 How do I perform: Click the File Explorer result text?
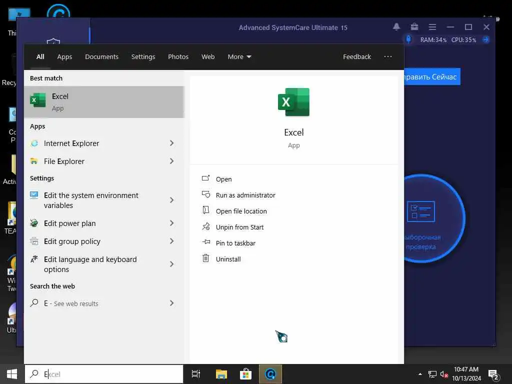click(x=64, y=161)
